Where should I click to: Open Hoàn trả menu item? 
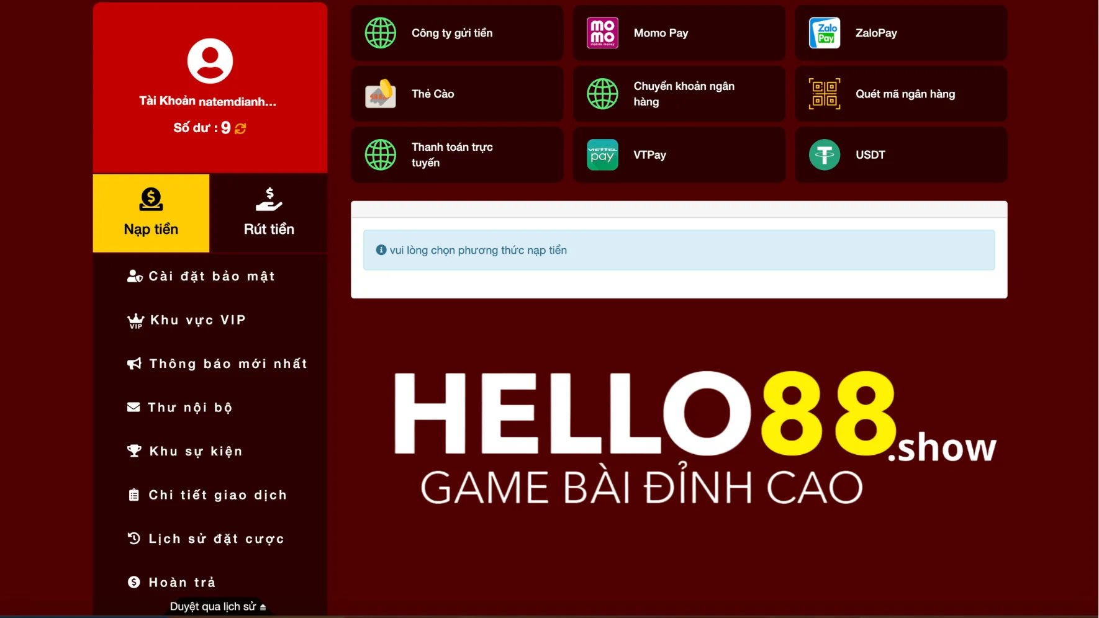(210, 582)
